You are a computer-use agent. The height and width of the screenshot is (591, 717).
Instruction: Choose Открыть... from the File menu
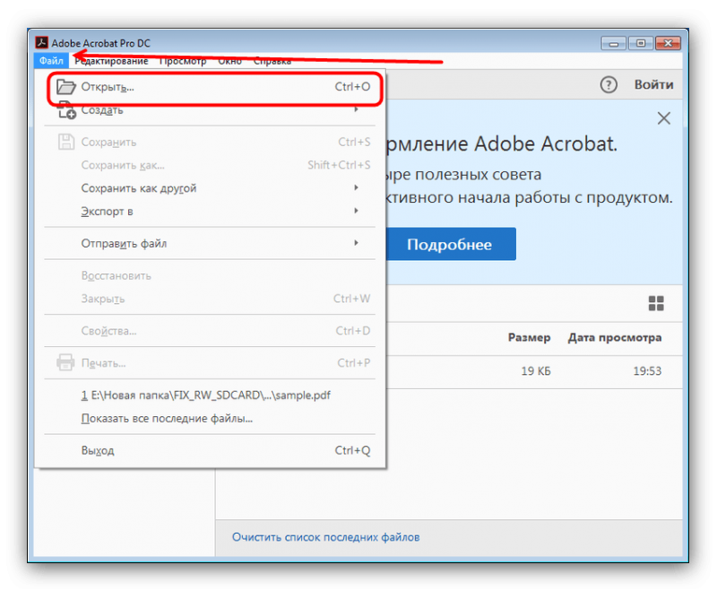pos(211,86)
